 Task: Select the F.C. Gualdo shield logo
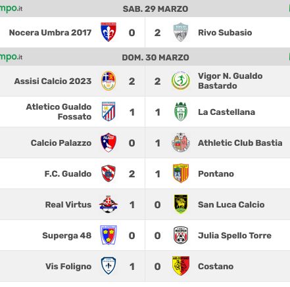pos(109,173)
